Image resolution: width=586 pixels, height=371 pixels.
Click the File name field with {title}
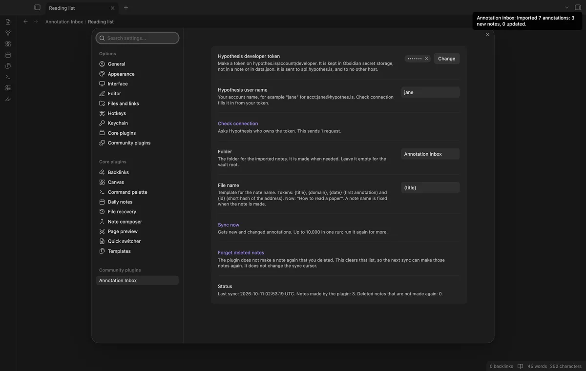431,187
